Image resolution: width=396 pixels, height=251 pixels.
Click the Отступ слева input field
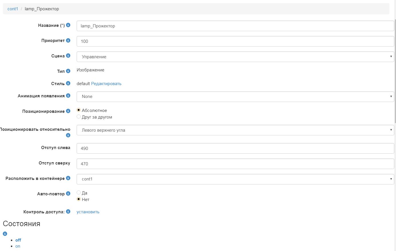click(x=235, y=148)
